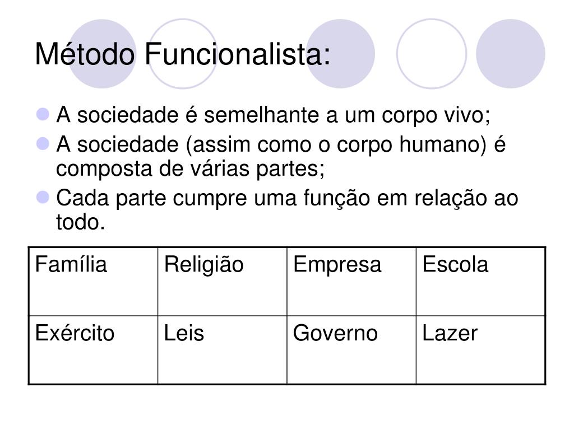Click the first bullet dot before 'A sociedade é'

pyautogui.click(x=43, y=114)
